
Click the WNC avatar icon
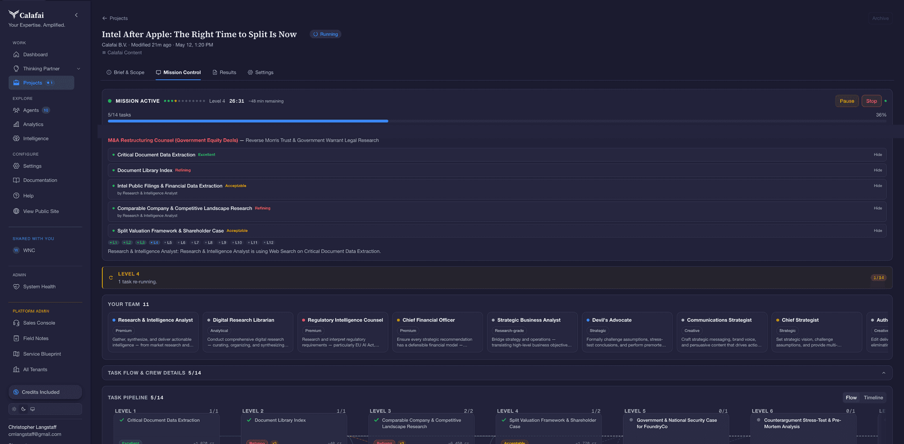[x=17, y=250]
